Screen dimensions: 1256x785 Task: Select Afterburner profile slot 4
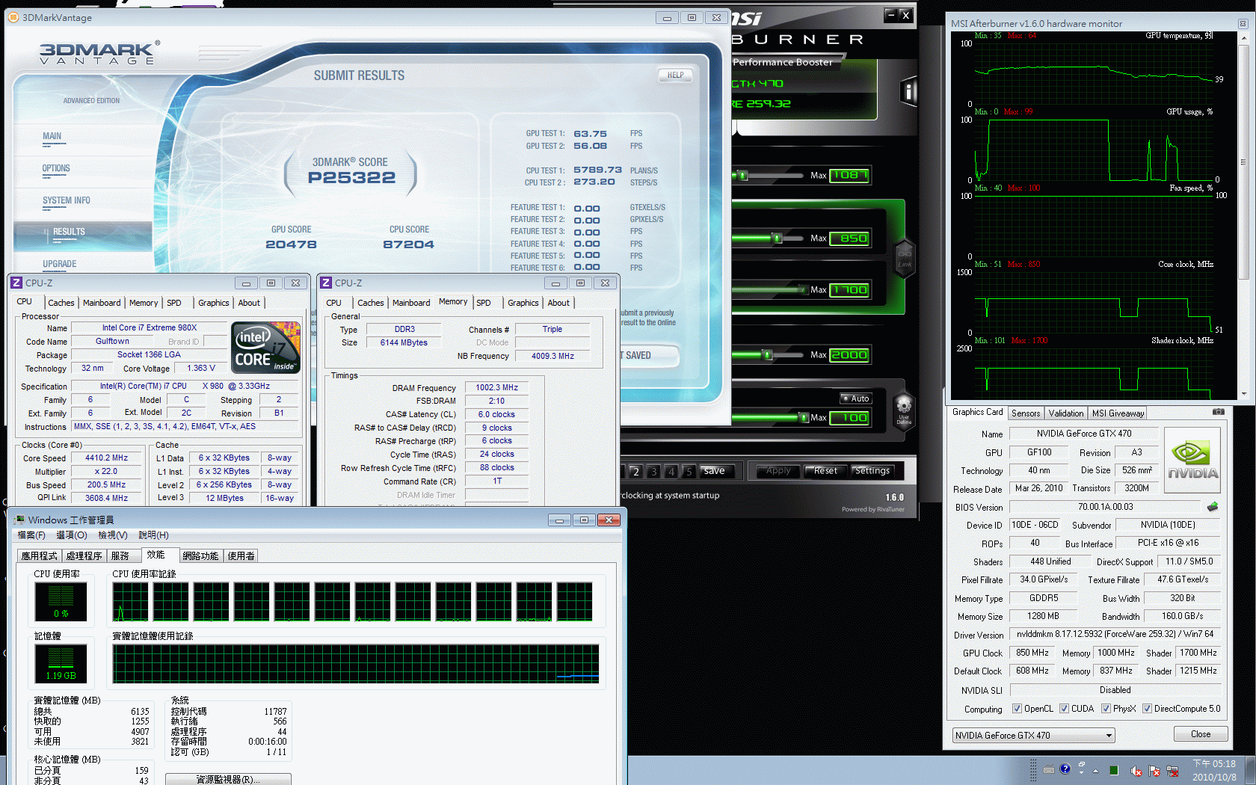671,471
